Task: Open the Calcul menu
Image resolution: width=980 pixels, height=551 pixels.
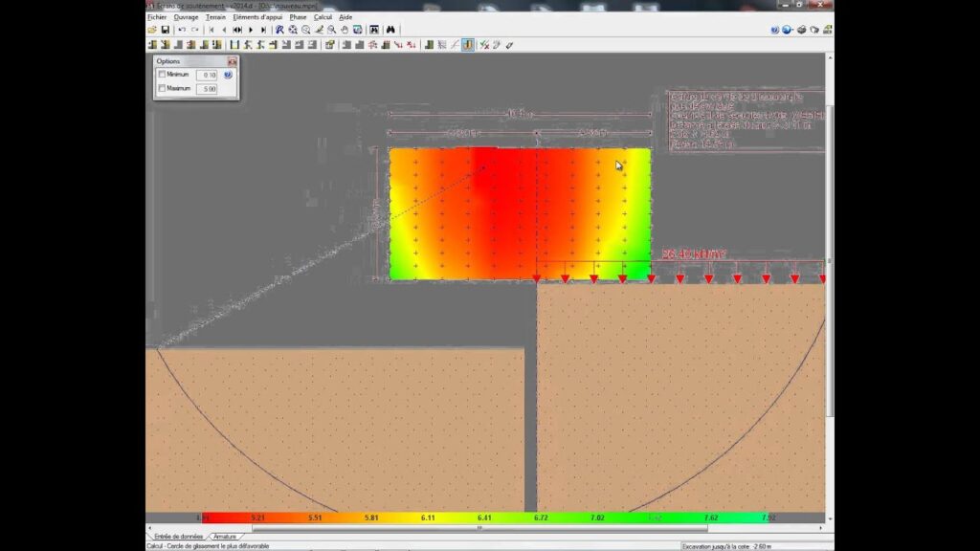Action: tap(323, 17)
